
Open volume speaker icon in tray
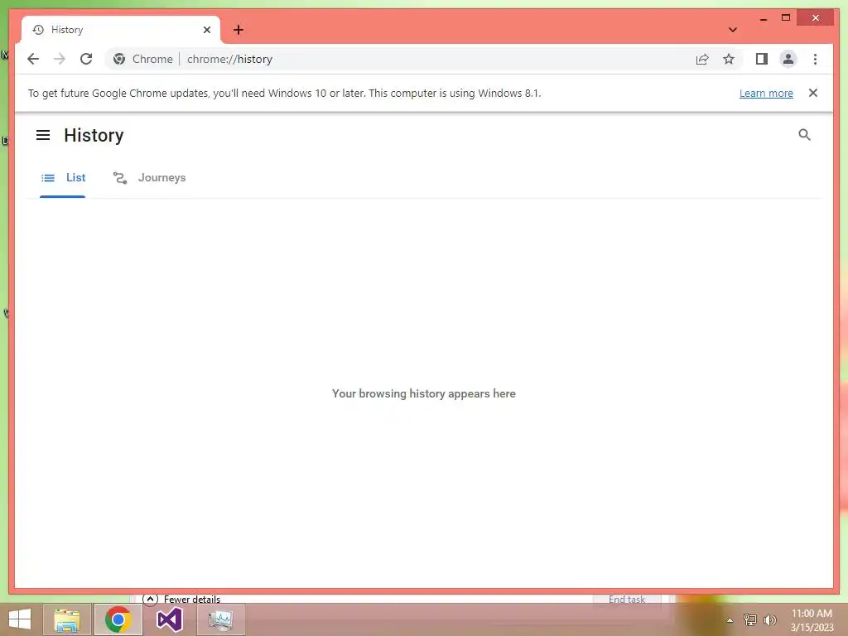tap(769, 620)
